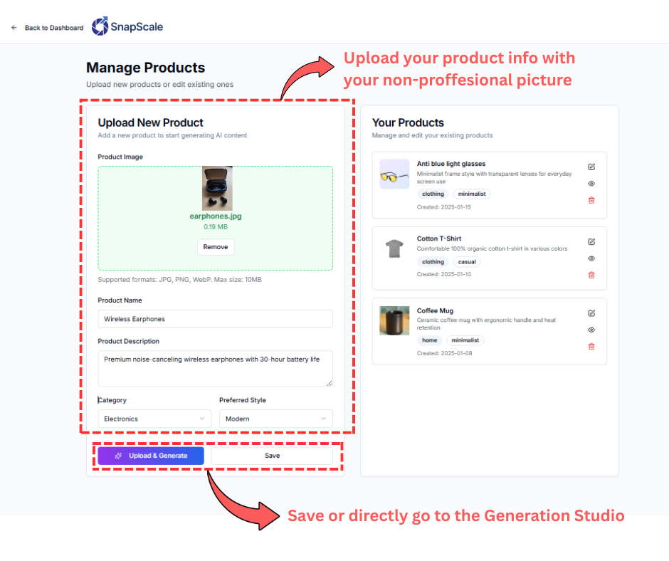The image size is (669, 561).
Task: Click the trash icon for Anti blue light glasses
Action: coord(591,200)
